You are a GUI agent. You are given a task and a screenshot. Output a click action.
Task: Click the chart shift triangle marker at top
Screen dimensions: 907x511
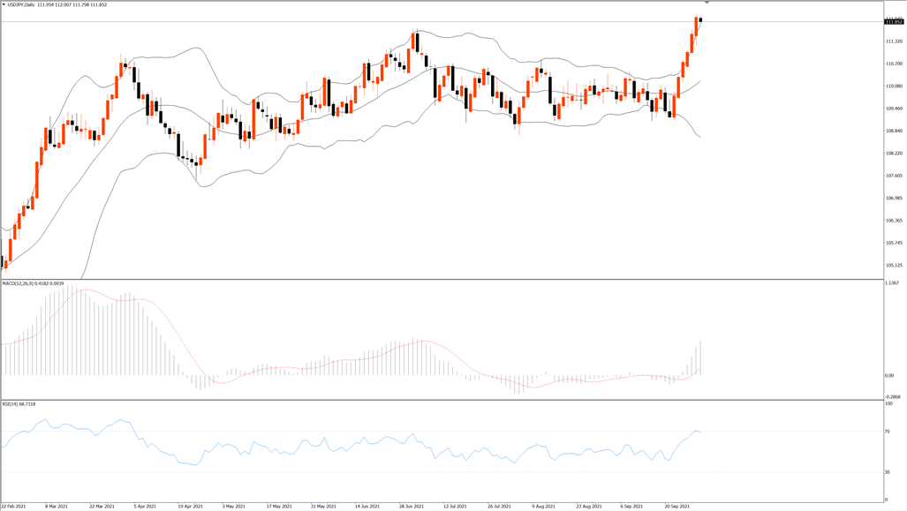click(707, 3)
